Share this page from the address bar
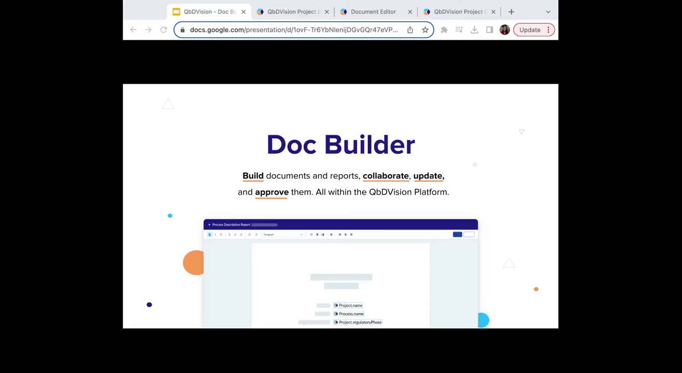The image size is (682, 373). point(410,30)
